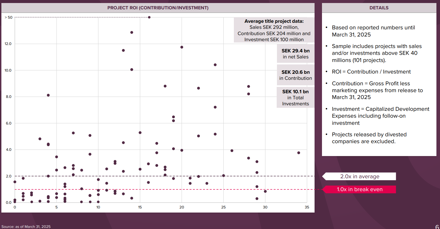This screenshot has width=440, height=229.
Task: Click 'Projects released by divested' bullet
Action: coord(369,134)
